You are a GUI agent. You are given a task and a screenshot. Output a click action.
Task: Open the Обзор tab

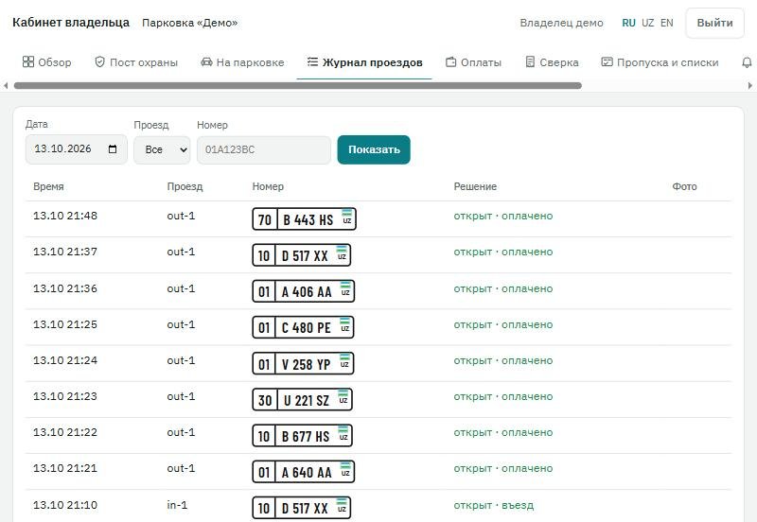(x=46, y=62)
